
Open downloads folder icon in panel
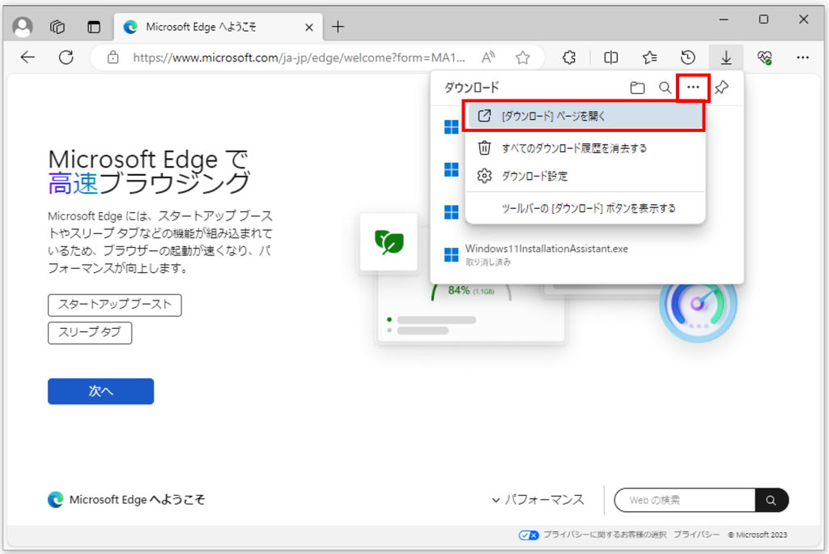coord(637,87)
